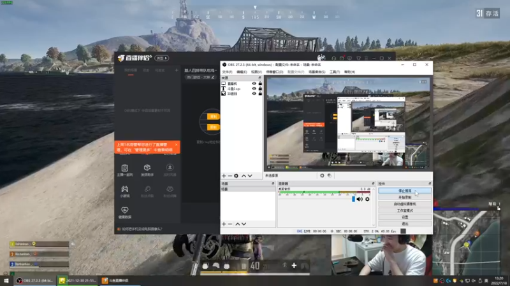Click 停止推流 stop streaming button
This screenshot has height=286, width=510.
[405, 191]
